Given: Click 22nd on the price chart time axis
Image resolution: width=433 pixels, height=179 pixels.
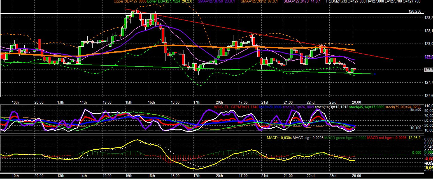Looking at the screenshot, I should point(310,102).
